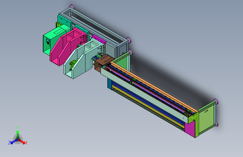The width and height of the screenshot is (243, 157).
Task: Select the magenta end plate of conveyor
Action: click(x=190, y=129)
